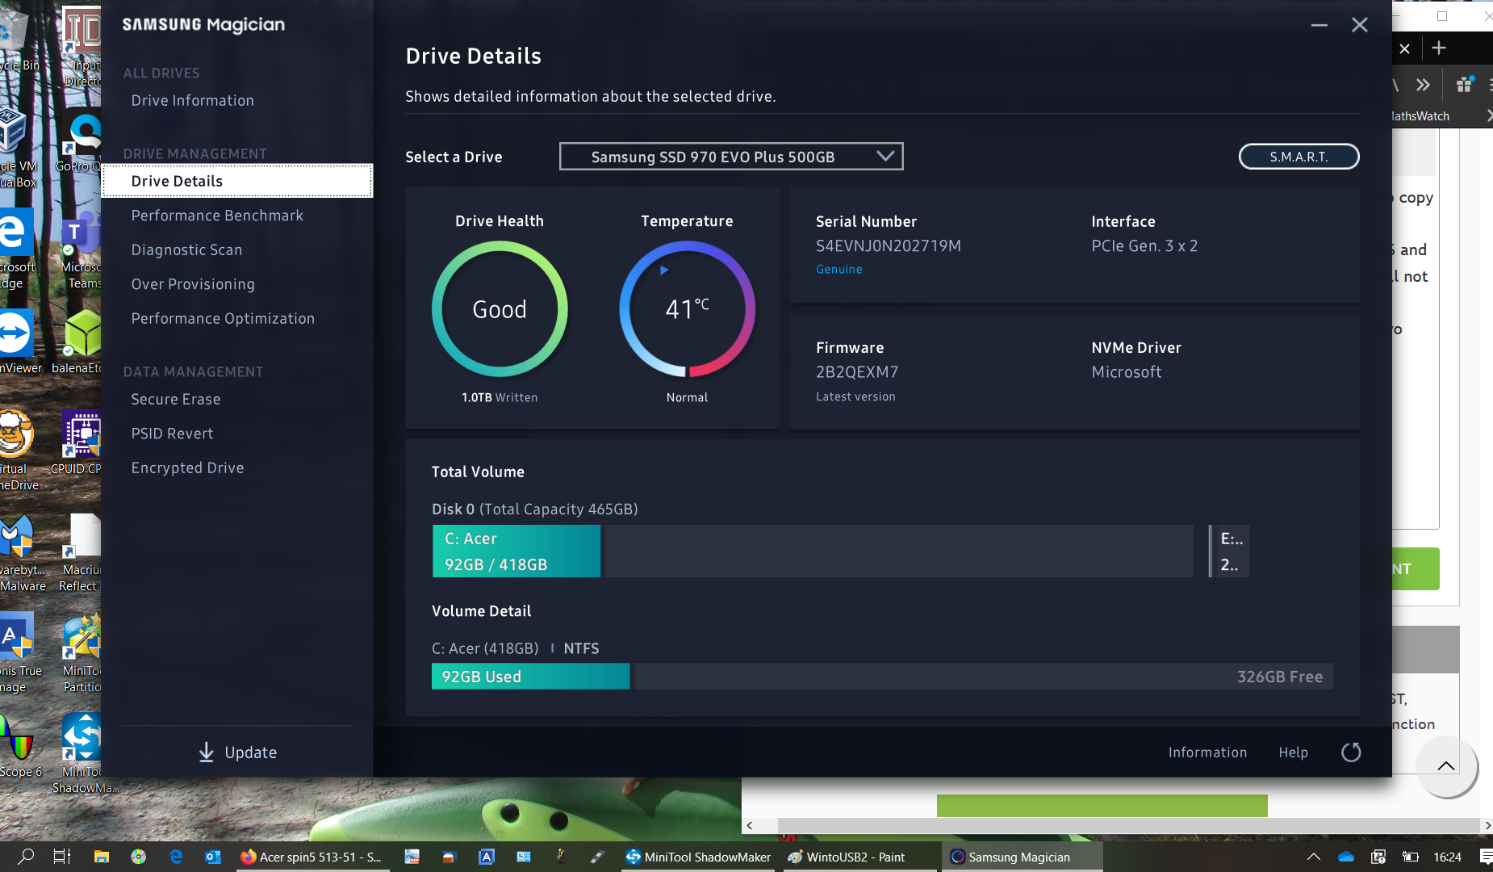Open Drive Information in sidebar
This screenshot has height=872, width=1493.
[x=192, y=100]
